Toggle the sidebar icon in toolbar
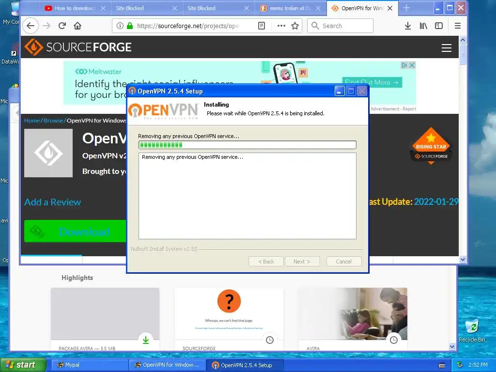 439,26
